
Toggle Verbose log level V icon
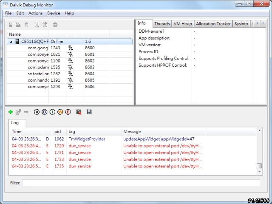coord(37,112)
